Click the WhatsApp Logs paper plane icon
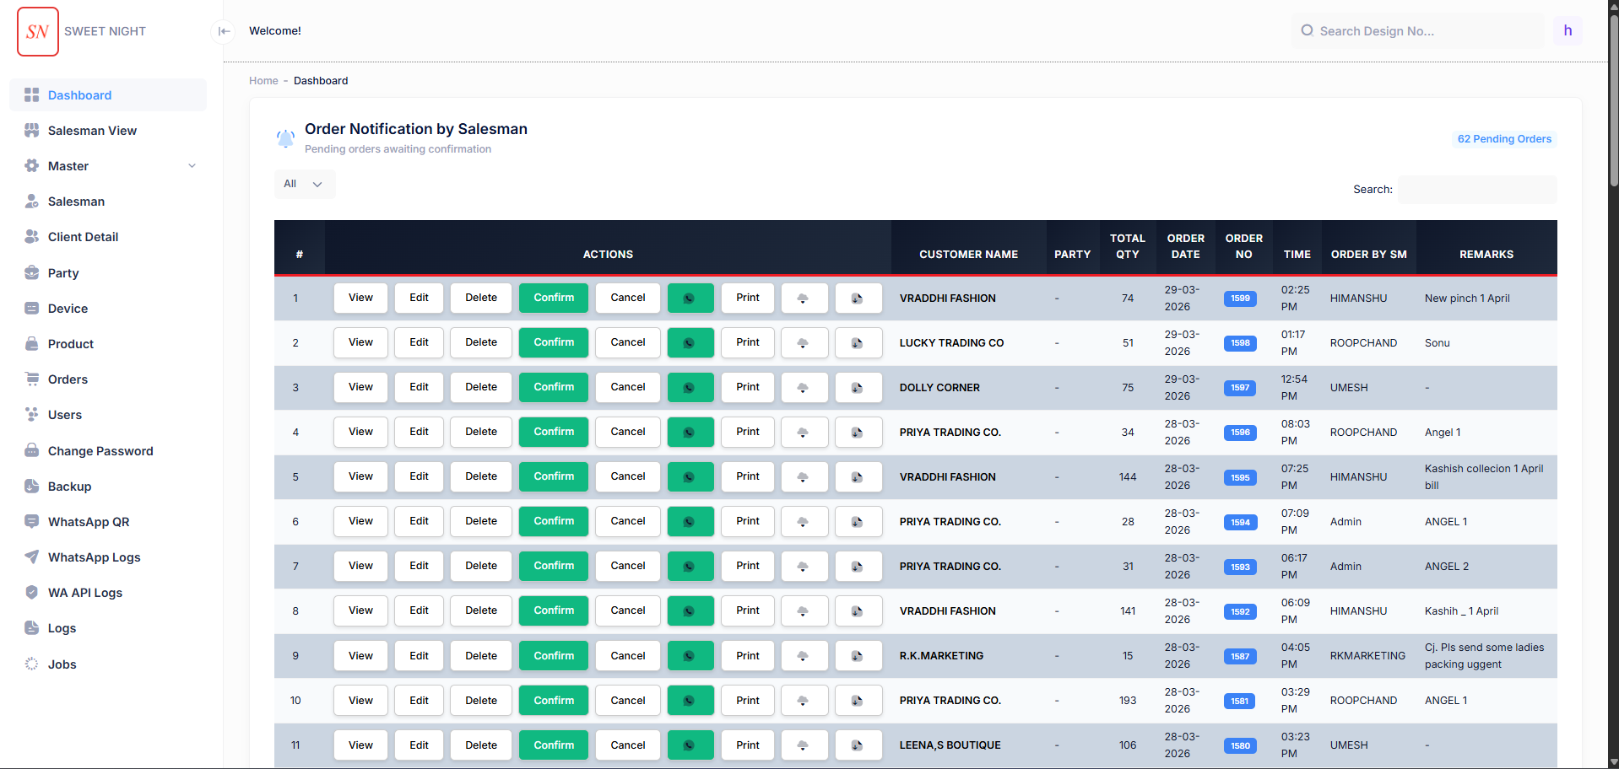The width and height of the screenshot is (1619, 769). click(x=31, y=557)
